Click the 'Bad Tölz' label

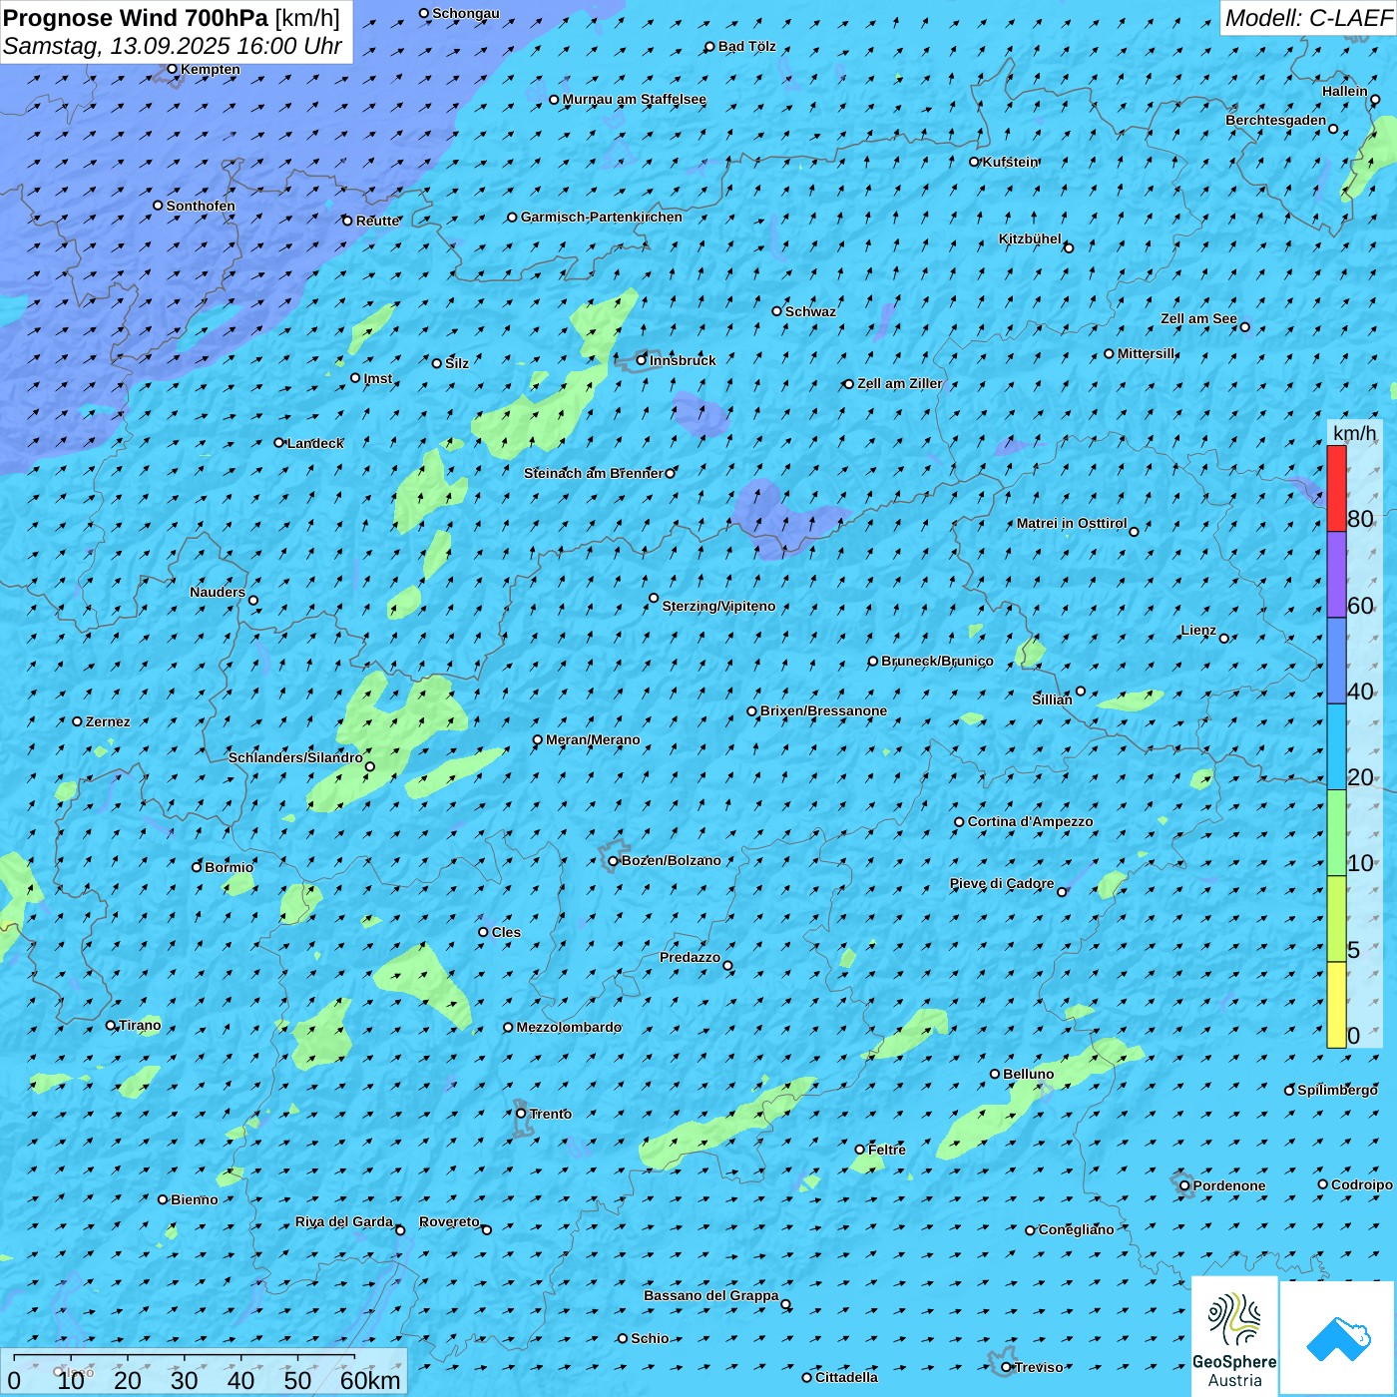pyautogui.click(x=747, y=46)
